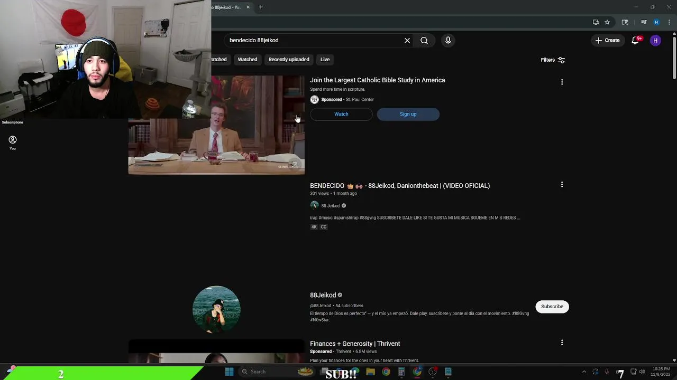Select the Live filter chip
Image resolution: width=677 pixels, height=380 pixels.
[x=325, y=60]
